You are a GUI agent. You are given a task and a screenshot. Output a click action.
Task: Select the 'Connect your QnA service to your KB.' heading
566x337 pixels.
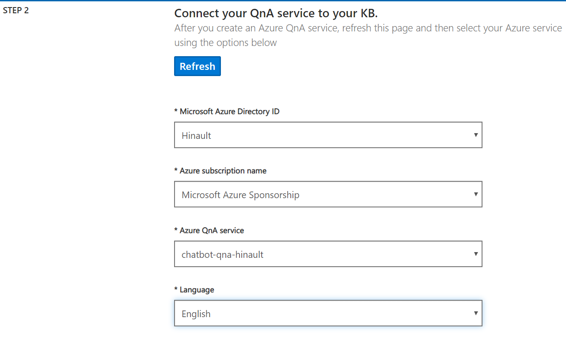pyautogui.click(x=276, y=13)
